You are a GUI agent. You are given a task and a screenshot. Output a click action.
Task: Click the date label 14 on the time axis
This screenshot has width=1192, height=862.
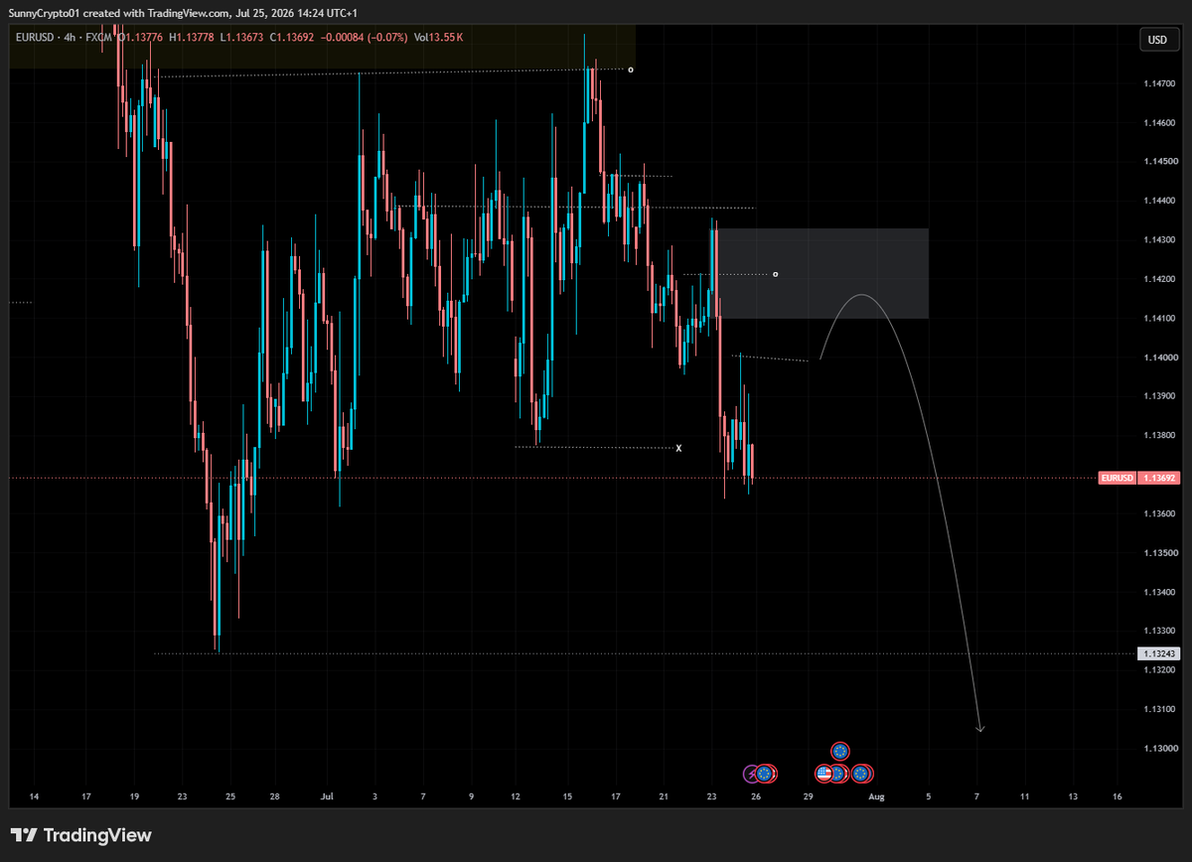(35, 796)
